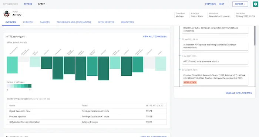Navigate to Intelligence breadcrumb
Image resolution: width=259 pixels, height=137 pixels.
pos(10,4)
